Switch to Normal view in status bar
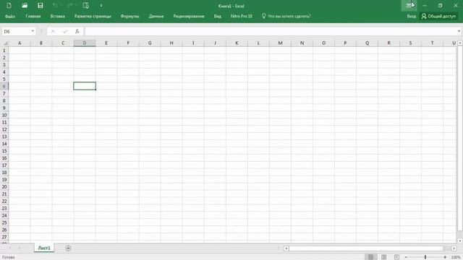This screenshot has width=463, height=260. click(371, 257)
